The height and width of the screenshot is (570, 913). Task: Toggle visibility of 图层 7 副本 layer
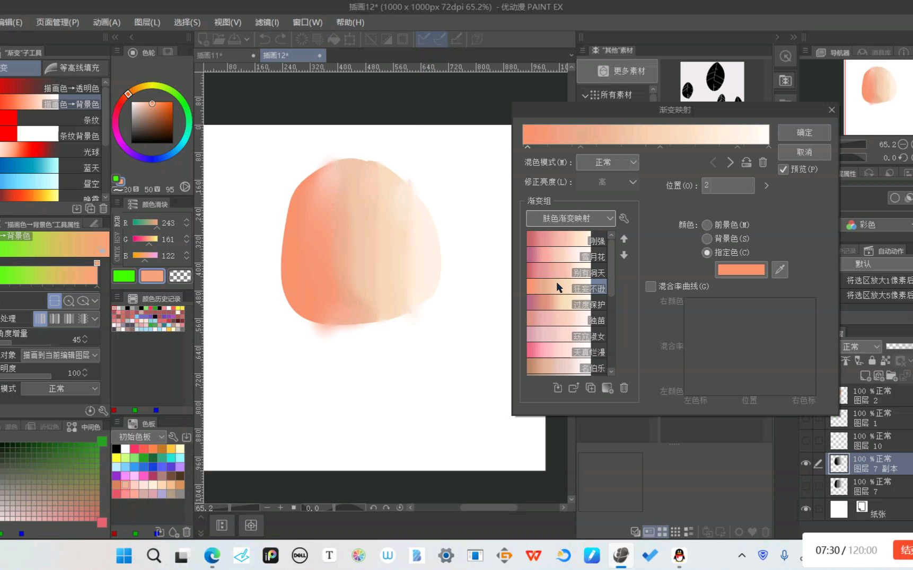point(805,464)
